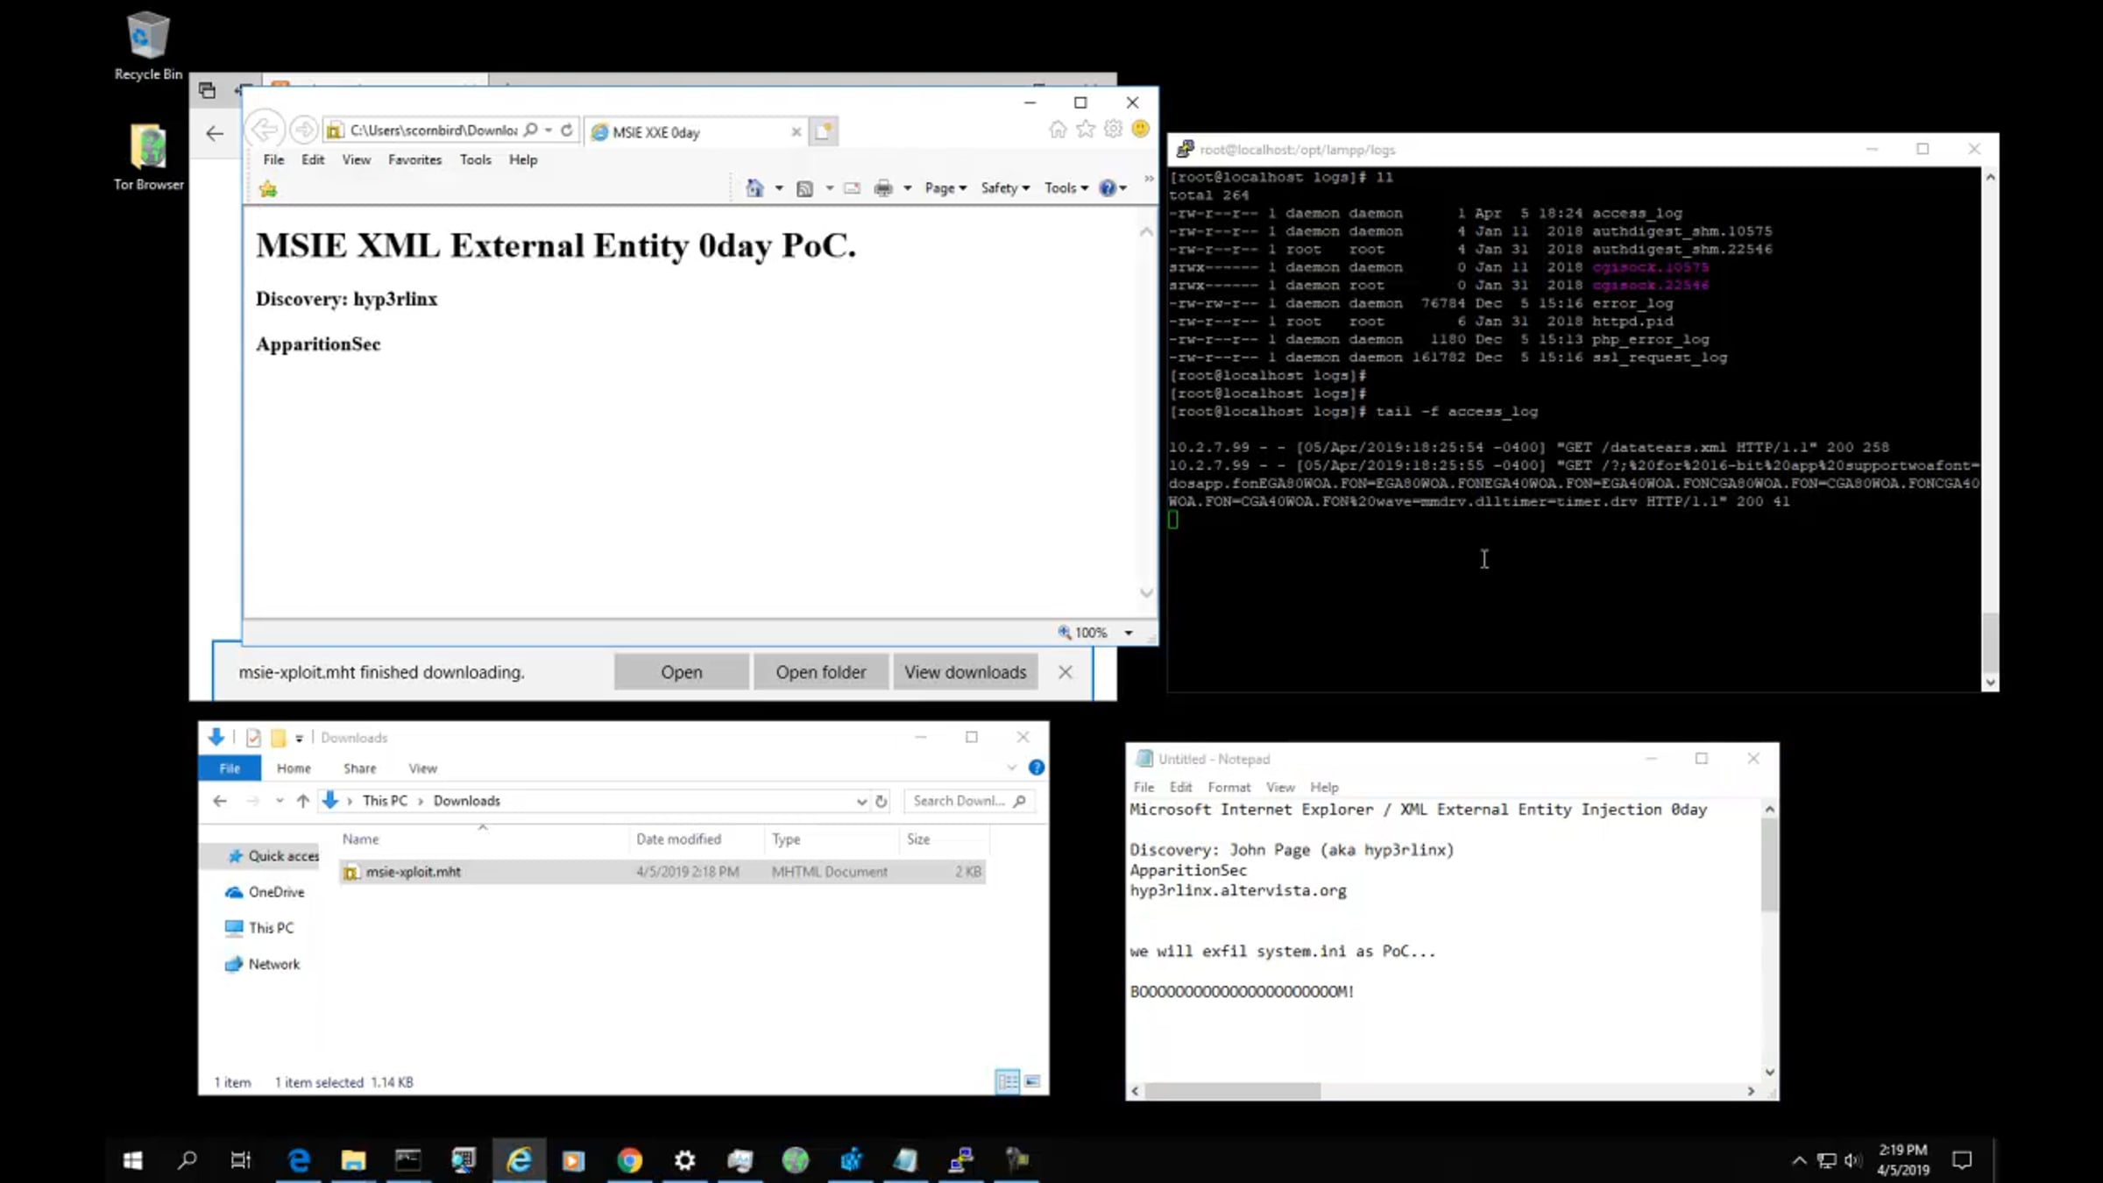Open Microsoft Edge from the taskbar
Screen dimensions: 2103x1183
299,1160
